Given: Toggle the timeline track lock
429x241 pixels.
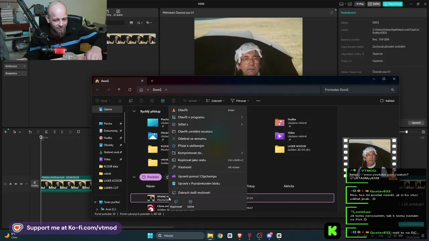Looking at the screenshot, I should [x=10, y=184].
